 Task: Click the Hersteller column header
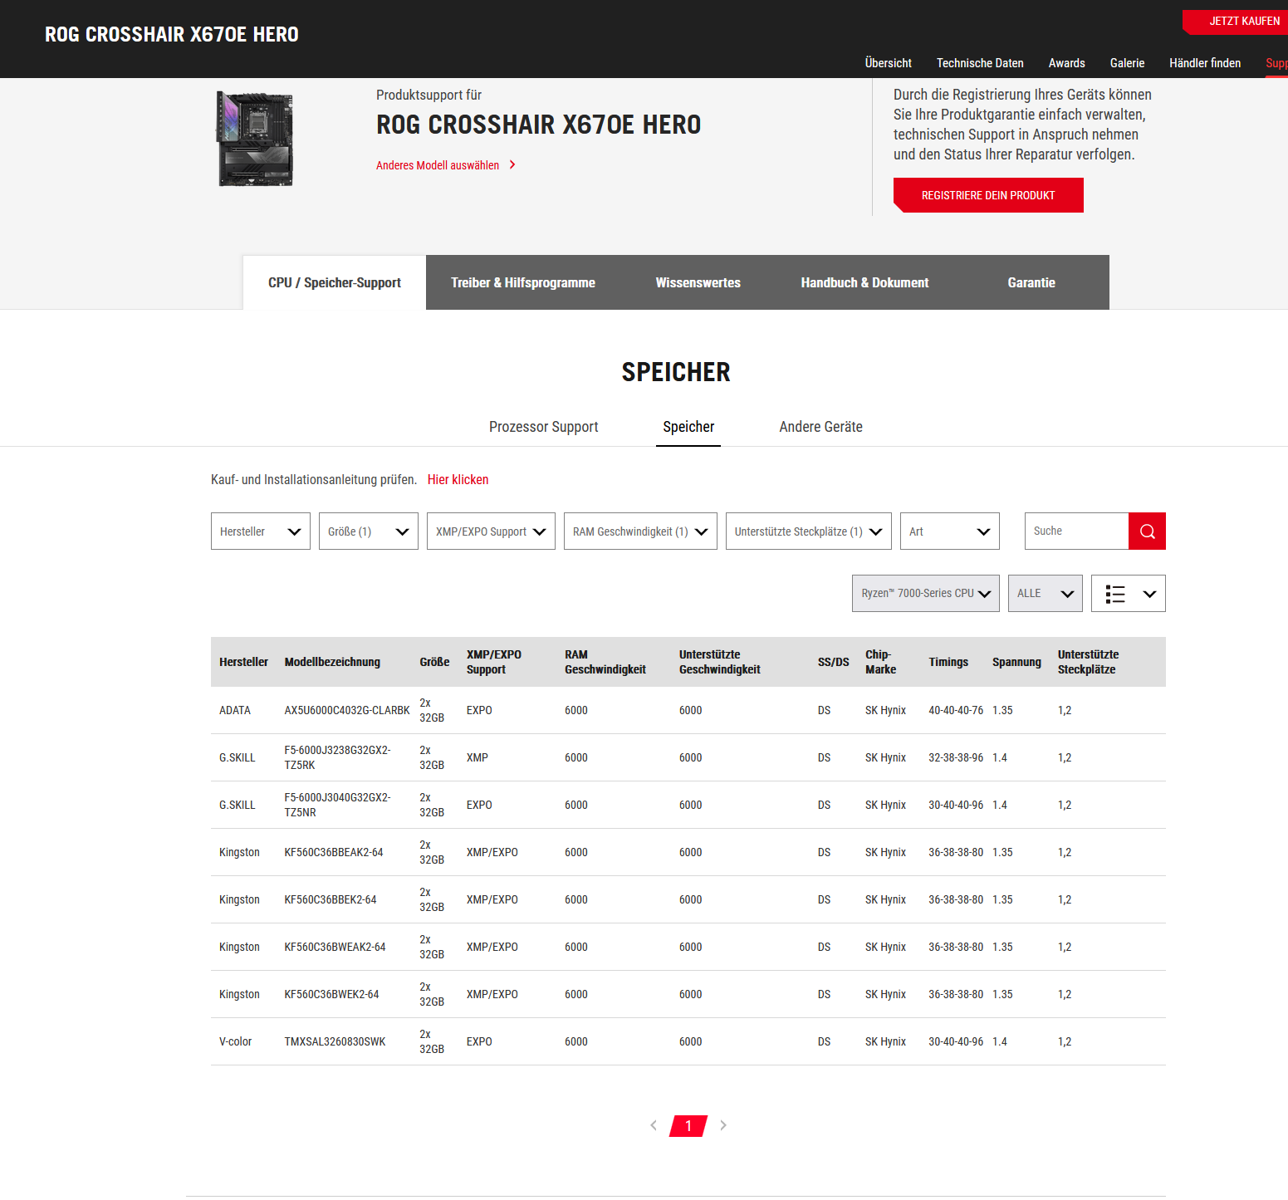pyautogui.click(x=243, y=662)
